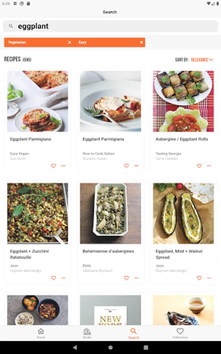This screenshot has width=221, height=354.
Task: Tap heart on Eggplant + Zucchini Ratatouille
Action: [53, 278]
